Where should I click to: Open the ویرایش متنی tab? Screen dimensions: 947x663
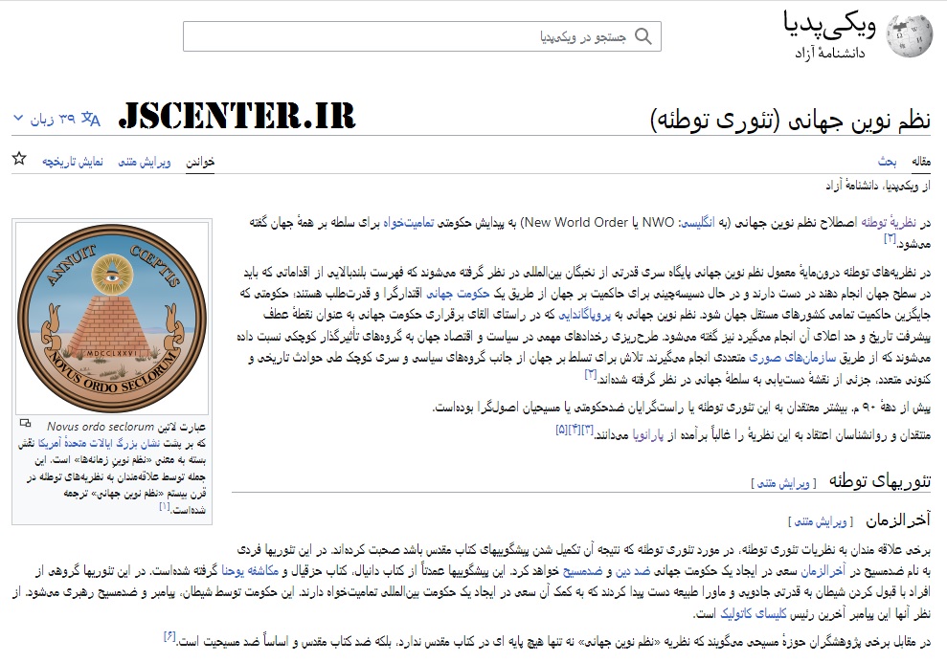tap(145, 162)
